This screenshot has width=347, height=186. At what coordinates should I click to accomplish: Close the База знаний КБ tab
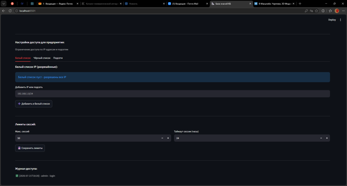[x=250, y=4]
